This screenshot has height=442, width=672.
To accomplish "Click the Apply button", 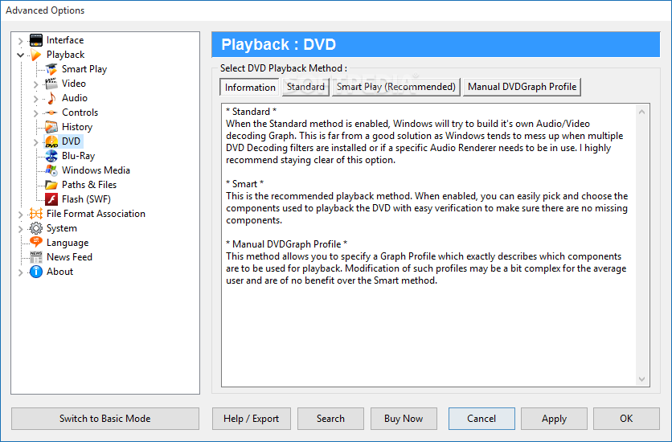I will pos(554,419).
